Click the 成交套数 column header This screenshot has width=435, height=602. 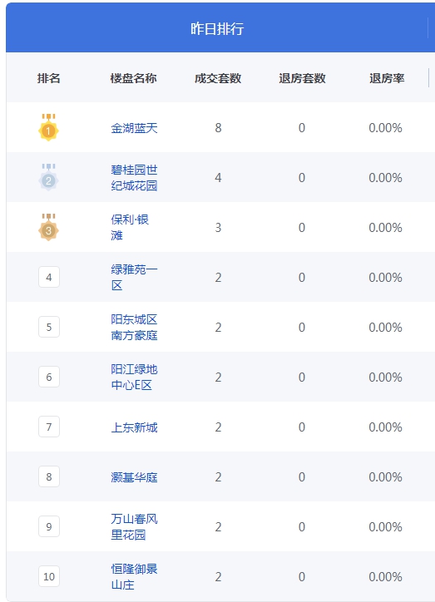click(218, 78)
